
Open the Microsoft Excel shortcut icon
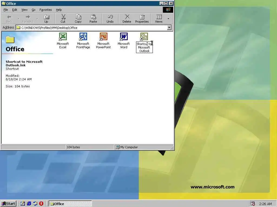pos(63,37)
